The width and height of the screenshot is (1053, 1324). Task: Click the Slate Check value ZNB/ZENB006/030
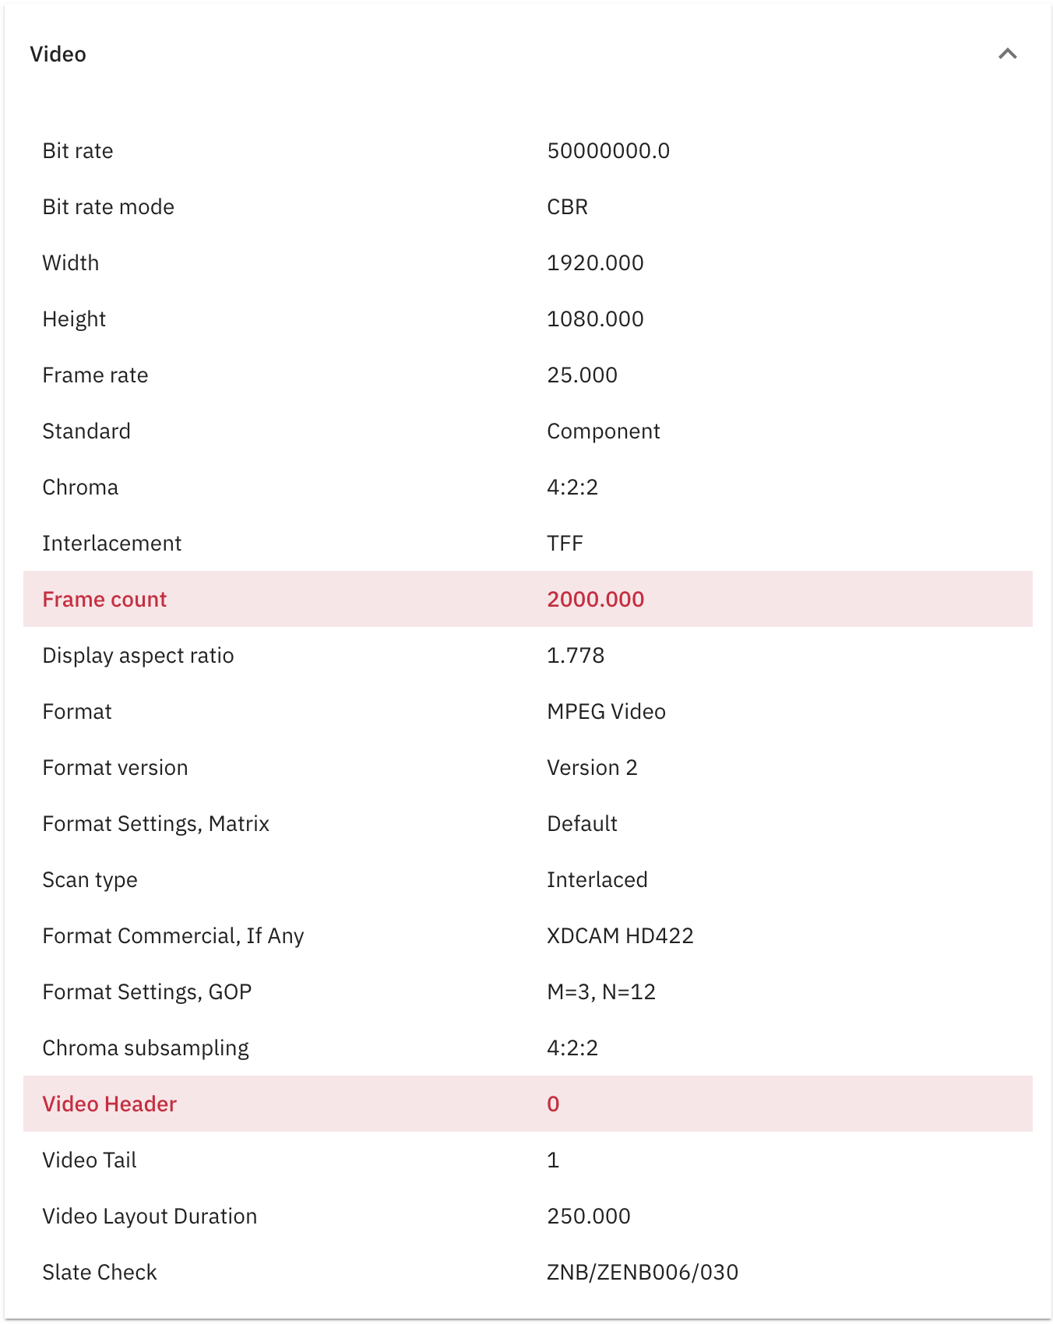(x=643, y=1273)
